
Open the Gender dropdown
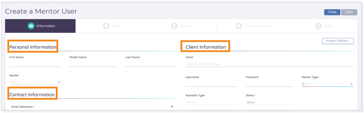35,82
